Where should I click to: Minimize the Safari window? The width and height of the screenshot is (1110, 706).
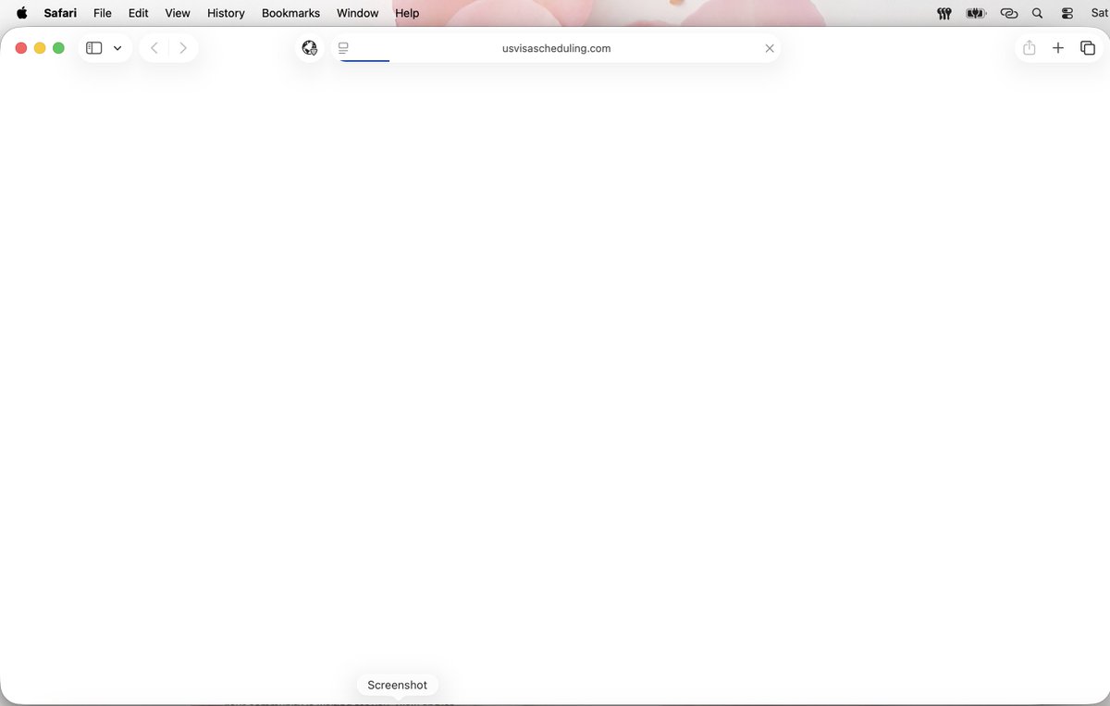click(x=40, y=48)
